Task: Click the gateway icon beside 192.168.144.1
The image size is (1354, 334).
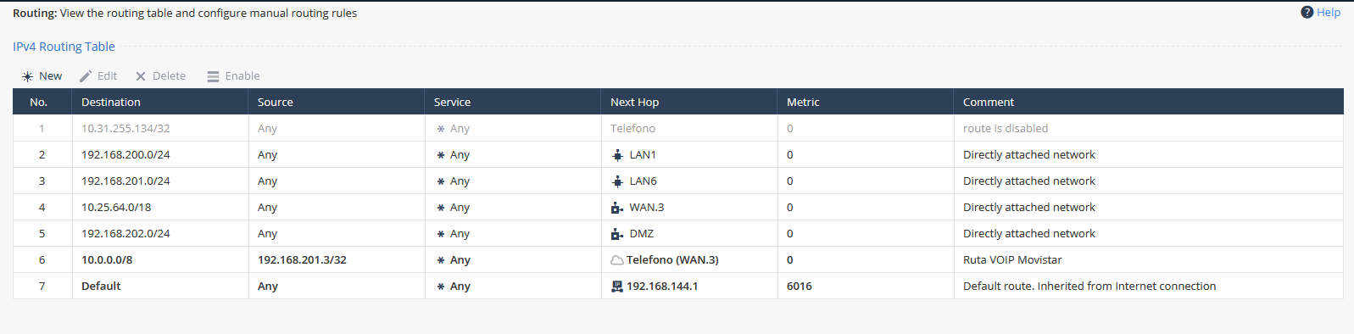Action: [x=617, y=287]
